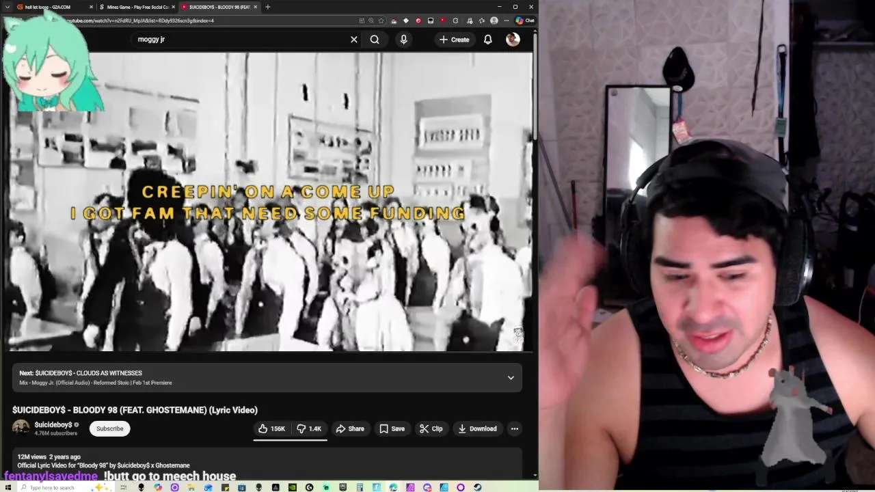This screenshot has height=492, width=875.
Task: Open the browser extensions puzzle icon
Action: 455,20
